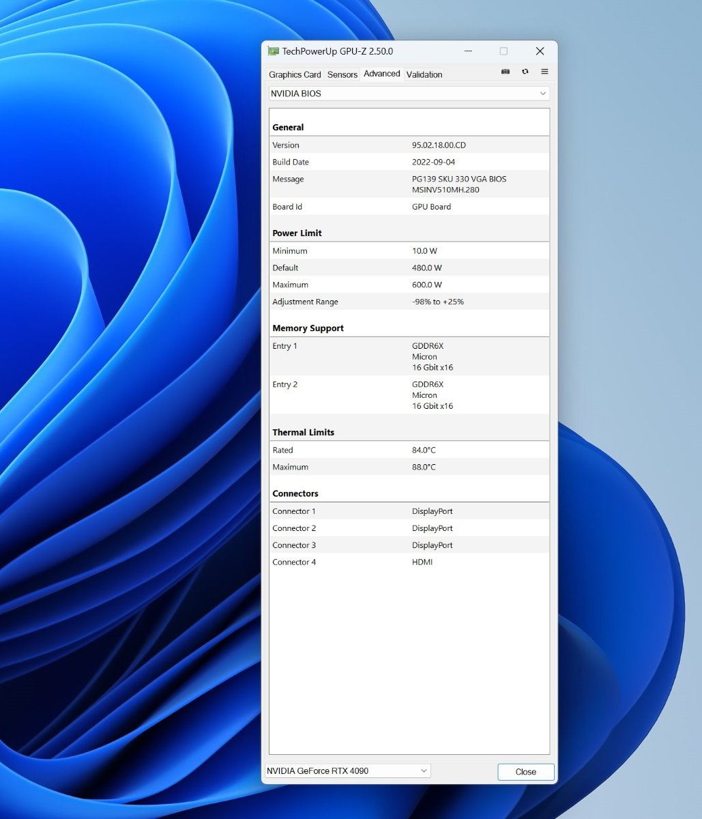This screenshot has width=702, height=819.
Task: Select the Board Id value GPU Board
Action: pyautogui.click(x=431, y=207)
